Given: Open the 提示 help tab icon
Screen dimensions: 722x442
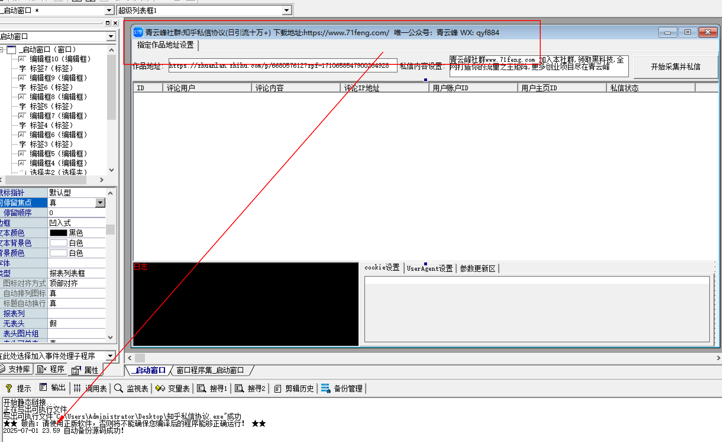Looking at the screenshot, I should (9, 388).
